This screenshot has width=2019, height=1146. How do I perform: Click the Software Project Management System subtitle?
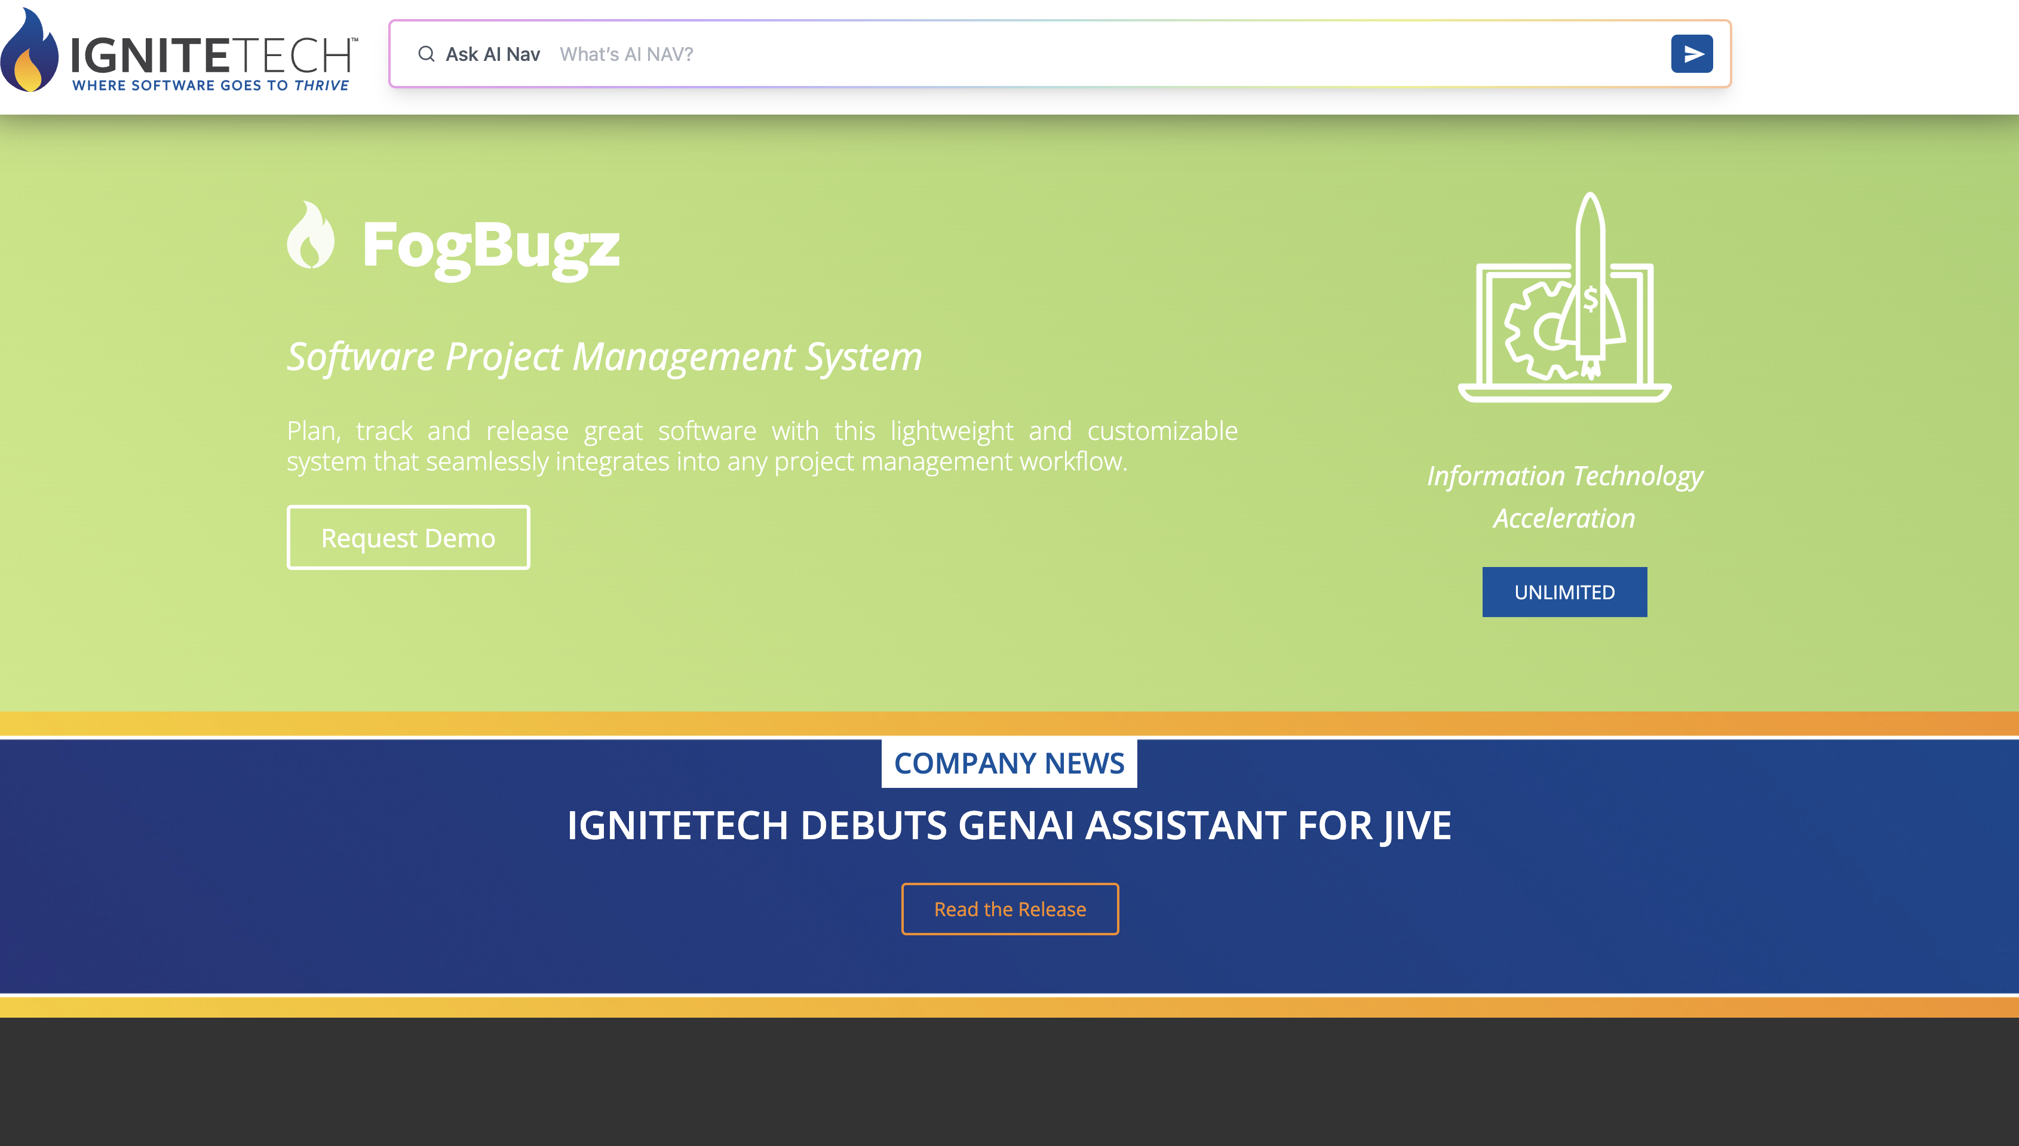point(605,356)
